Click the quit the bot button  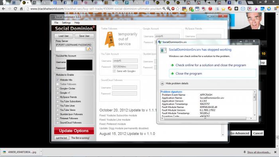(x=61, y=138)
